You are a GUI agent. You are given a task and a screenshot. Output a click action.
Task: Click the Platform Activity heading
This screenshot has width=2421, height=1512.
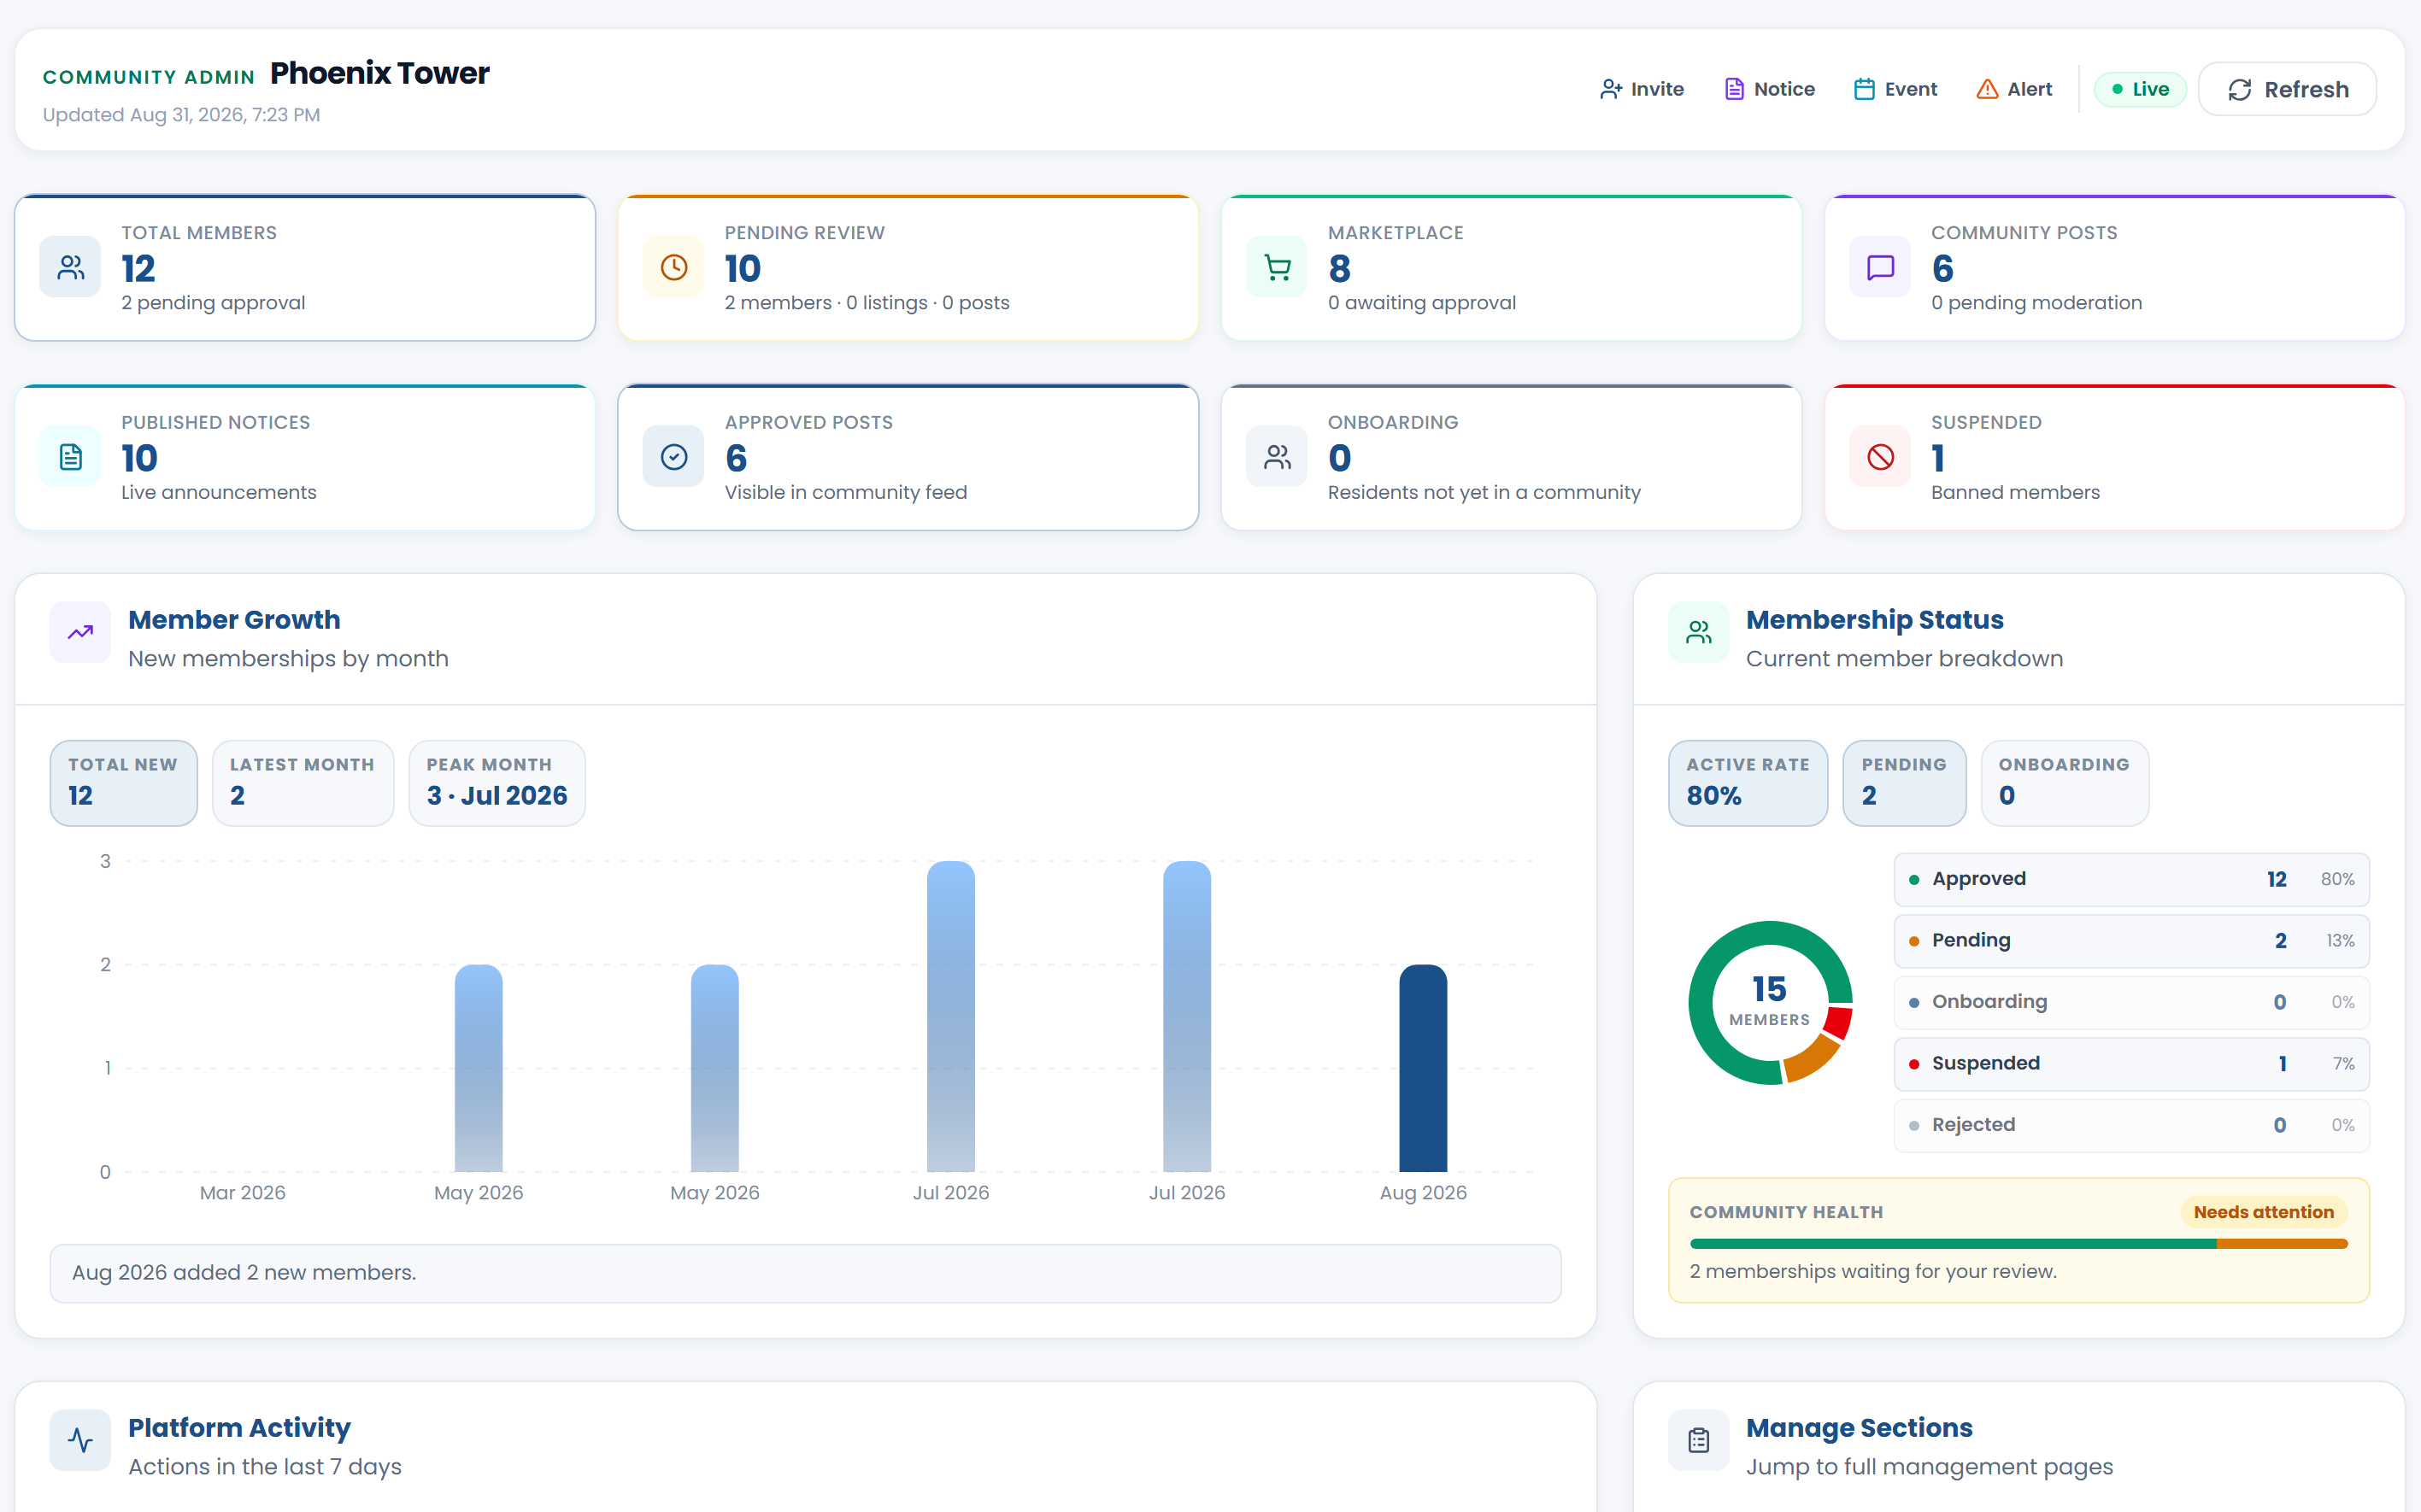(239, 1428)
